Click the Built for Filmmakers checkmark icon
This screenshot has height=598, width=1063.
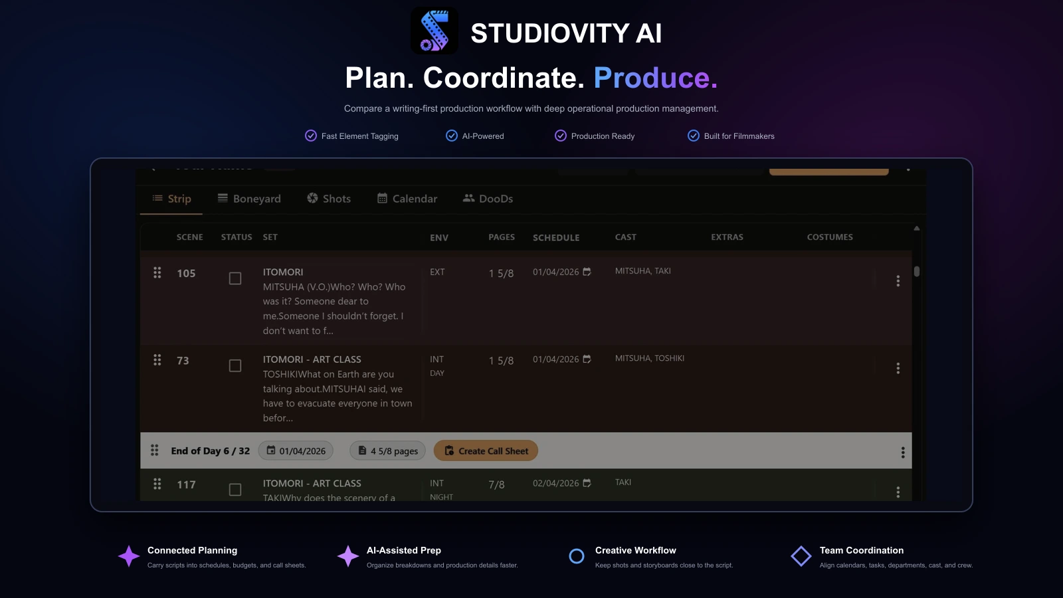tap(694, 136)
